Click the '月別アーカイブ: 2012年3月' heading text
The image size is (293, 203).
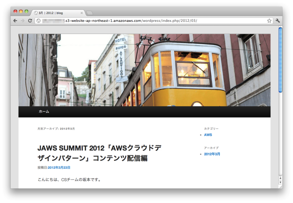[x=56, y=129]
